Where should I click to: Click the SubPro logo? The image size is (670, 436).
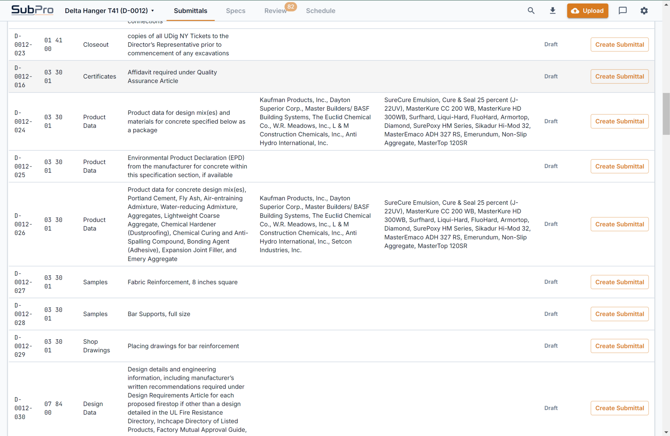tap(32, 10)
